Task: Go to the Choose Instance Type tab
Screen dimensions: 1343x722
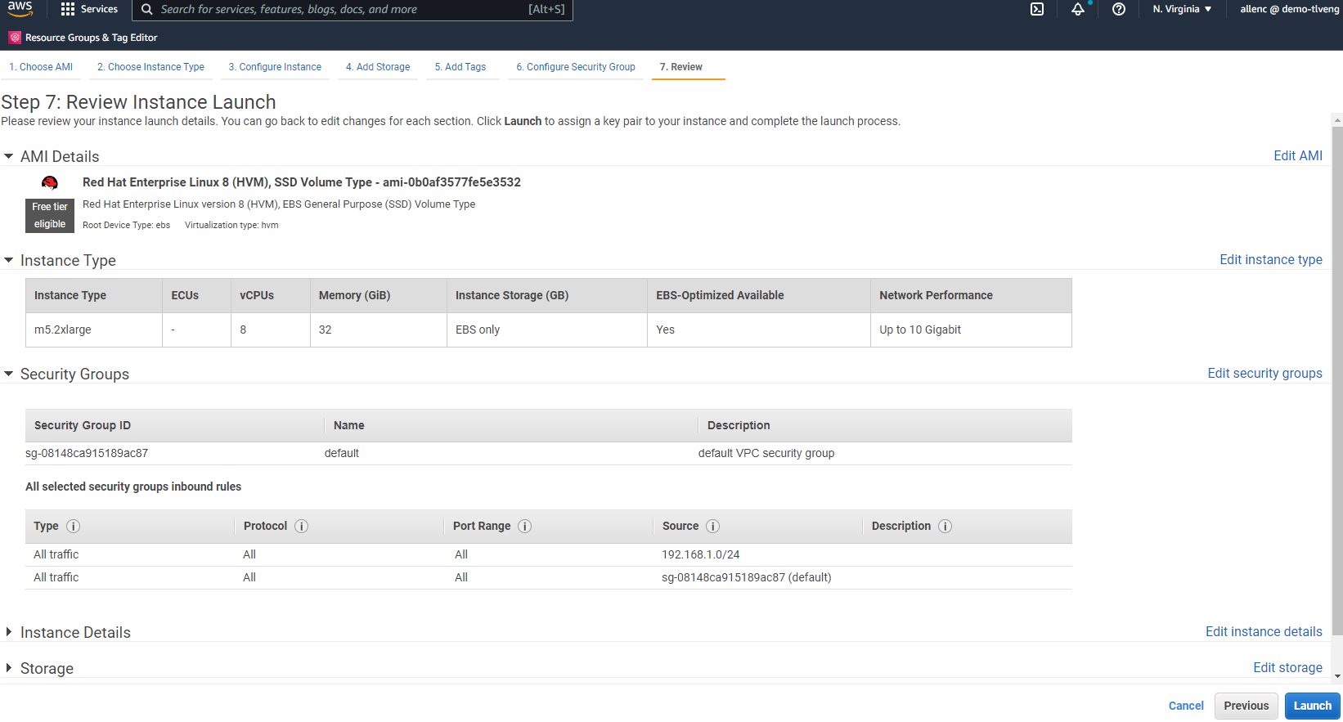Action: coord(150,67)
